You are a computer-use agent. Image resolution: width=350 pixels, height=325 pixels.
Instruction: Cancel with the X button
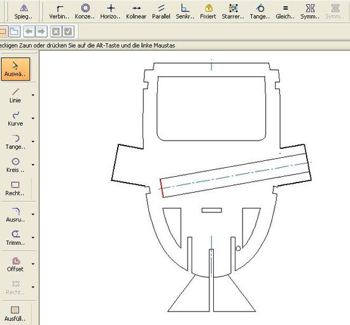[56, 31]
